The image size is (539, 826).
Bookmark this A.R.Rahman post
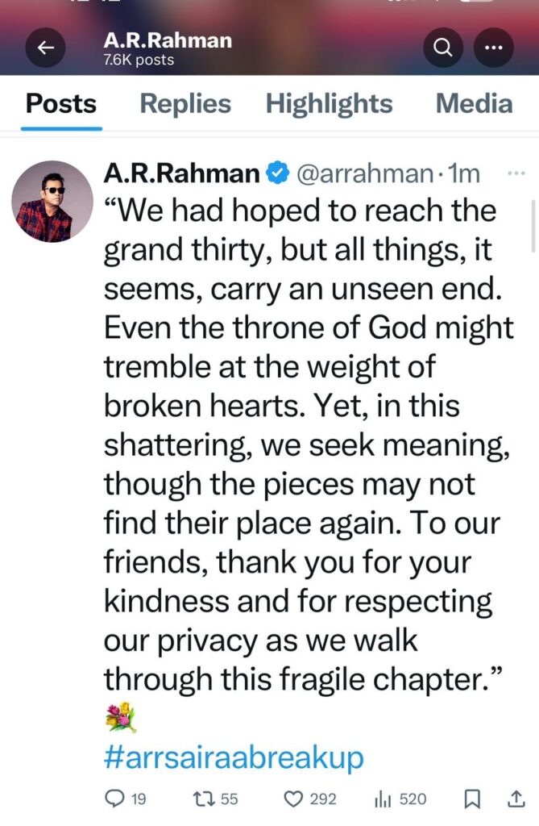tap(472, 799)
